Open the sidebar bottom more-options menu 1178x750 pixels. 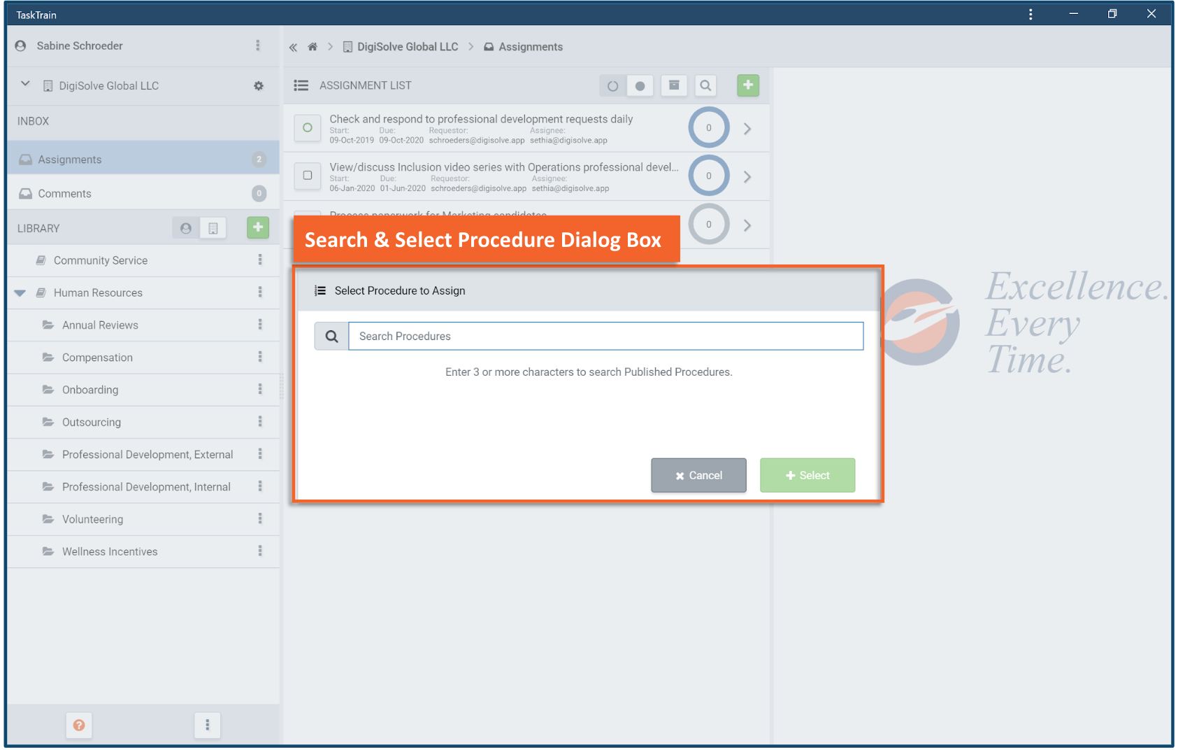point(207,725)
